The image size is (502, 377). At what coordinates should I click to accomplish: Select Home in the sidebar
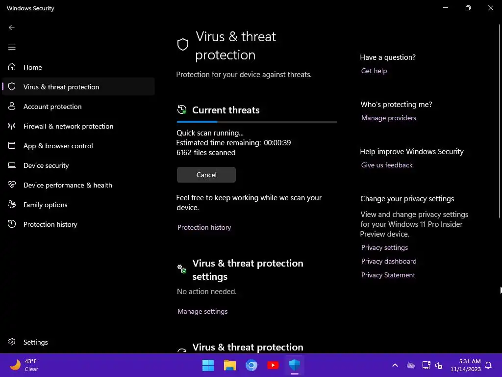(x=78, y=67)
